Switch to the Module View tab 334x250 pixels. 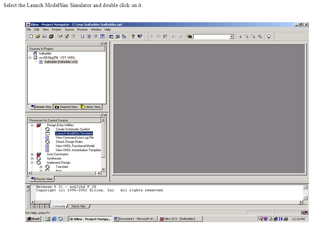pos(41,107)
